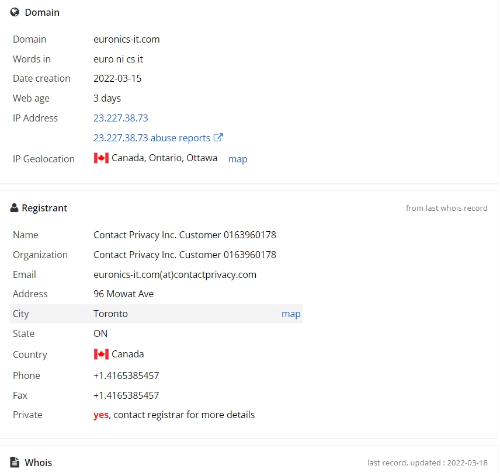Click the registrant email address text
This screenshot has height=473, width=500.
(x=175, y=274)
